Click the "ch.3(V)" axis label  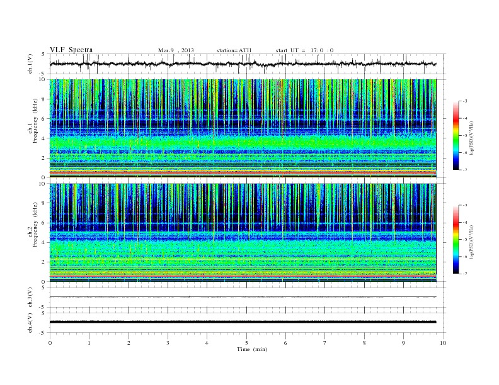coord(30,298)
